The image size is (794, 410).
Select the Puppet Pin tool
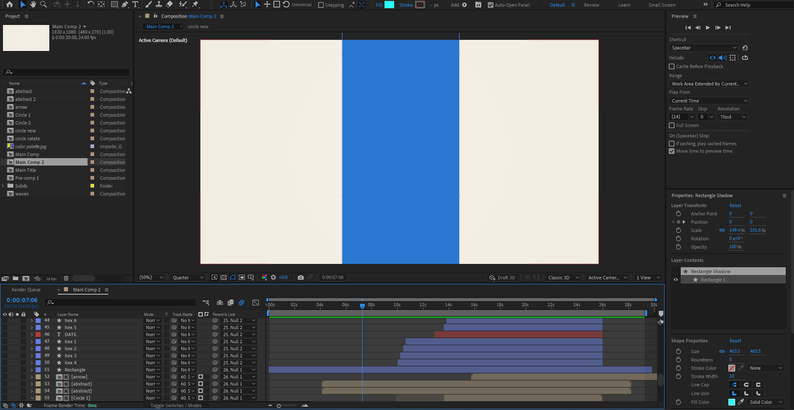click(195, 5)
